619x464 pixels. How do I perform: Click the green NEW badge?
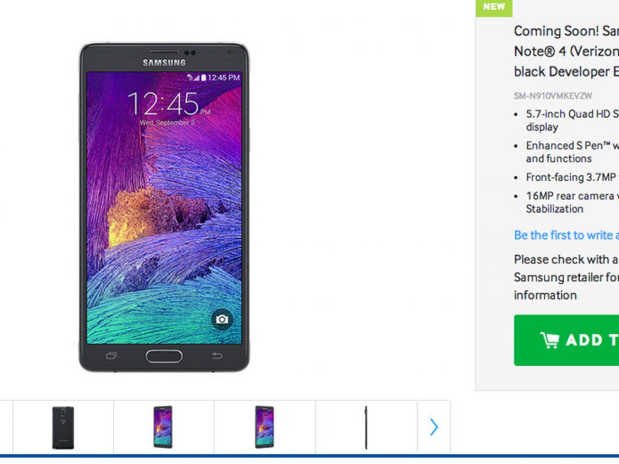coord(494,7)
